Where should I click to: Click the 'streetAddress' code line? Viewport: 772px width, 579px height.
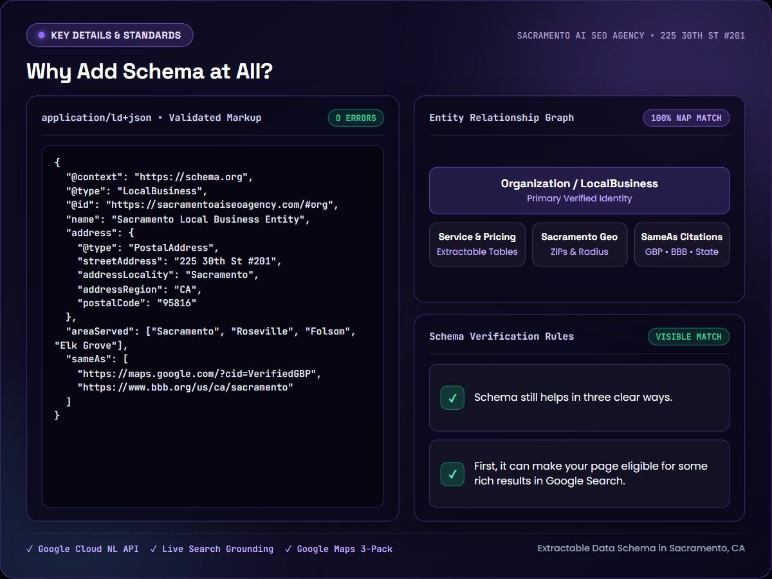[179, 261]
